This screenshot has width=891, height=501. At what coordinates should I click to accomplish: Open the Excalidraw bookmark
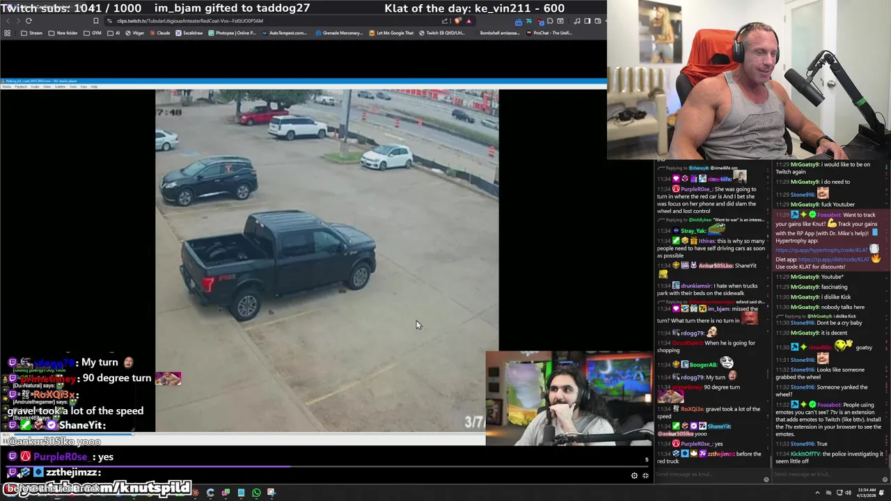point(189,33)
